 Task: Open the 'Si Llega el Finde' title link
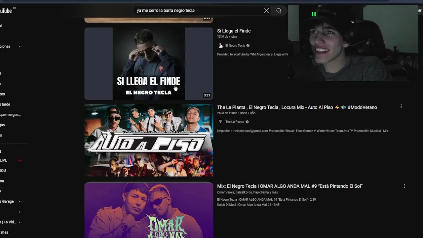[x=234, y=31]
